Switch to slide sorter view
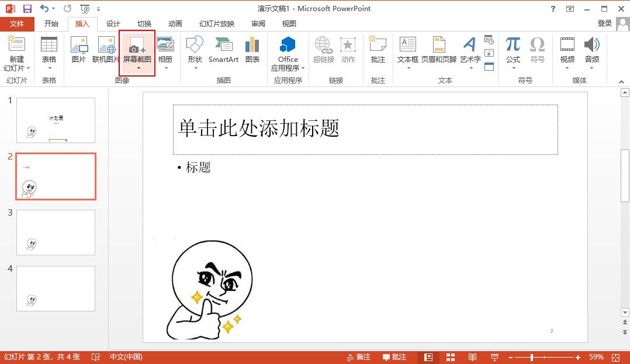The image size is (630, 364). pyautogui.click(x=451, y=357)
